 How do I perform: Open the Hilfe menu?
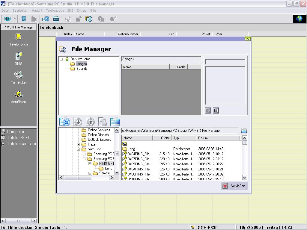[x=93, y=10]
